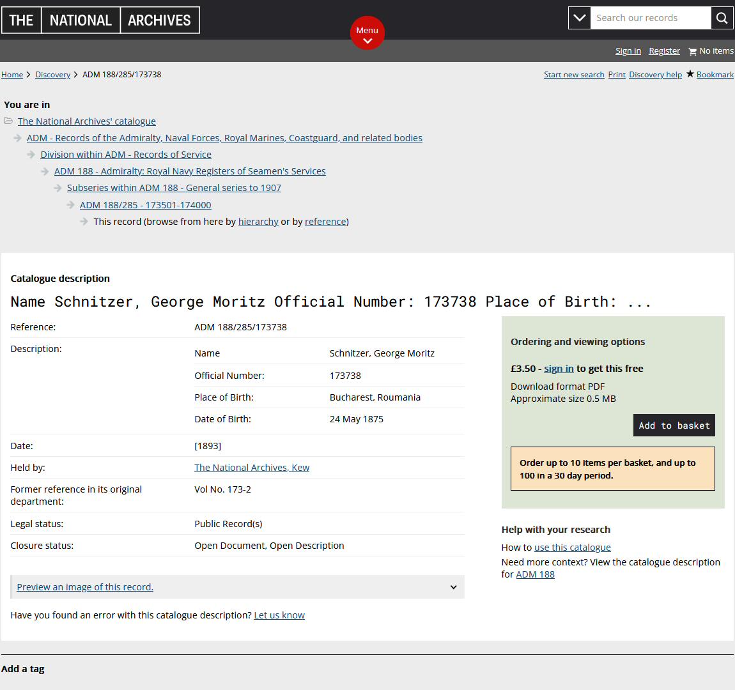The width and height of the screenshot is (735, 690).
Task: Go to Discovery in the breadcrumb
Action: pos(52,75)
